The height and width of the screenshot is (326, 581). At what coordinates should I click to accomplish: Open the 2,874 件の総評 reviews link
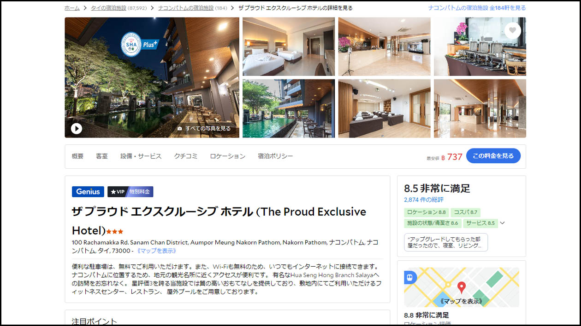click(424, 200)
